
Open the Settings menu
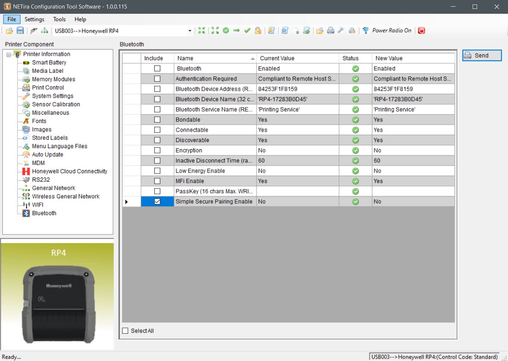34,19
